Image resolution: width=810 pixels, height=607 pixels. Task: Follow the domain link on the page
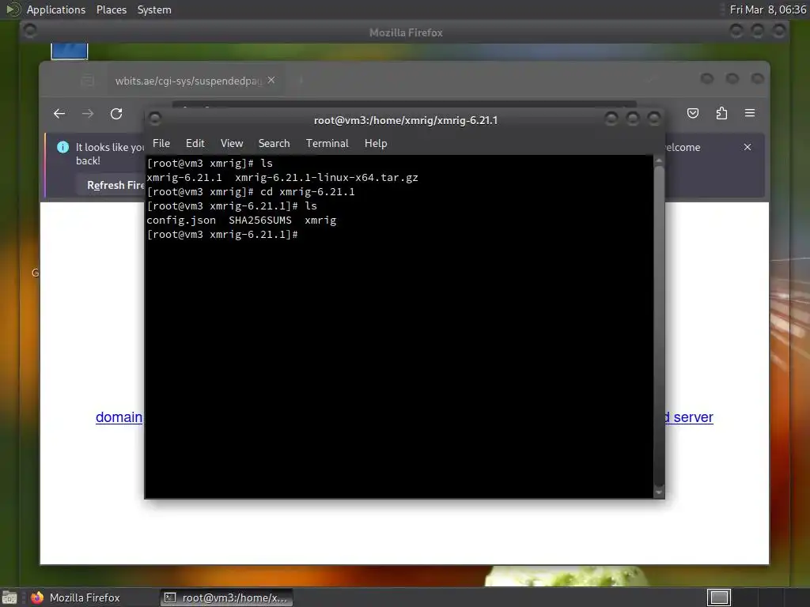coord(119,417)
